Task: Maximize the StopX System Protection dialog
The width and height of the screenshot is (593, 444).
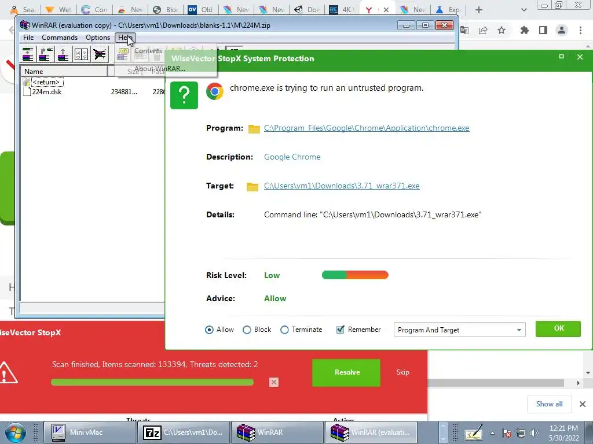Action: [x=561, y=56]
